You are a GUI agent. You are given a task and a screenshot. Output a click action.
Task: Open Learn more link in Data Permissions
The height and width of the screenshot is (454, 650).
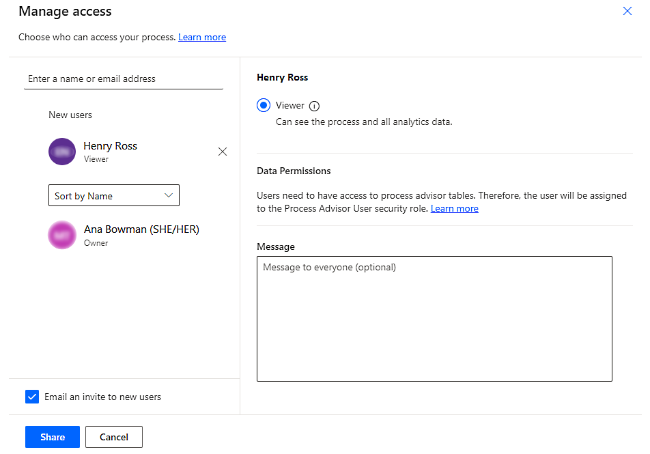coord(454,208)
